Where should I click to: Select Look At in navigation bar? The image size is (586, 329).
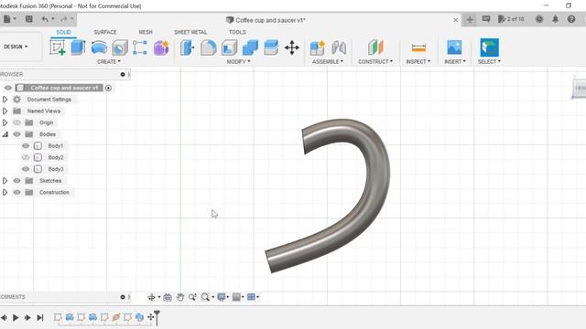click(168, 297)
